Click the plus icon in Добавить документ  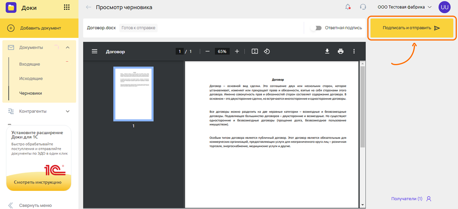[x=11, y=28]
